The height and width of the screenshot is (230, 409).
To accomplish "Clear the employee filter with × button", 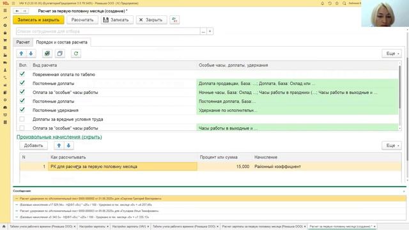I will (210, 31).
